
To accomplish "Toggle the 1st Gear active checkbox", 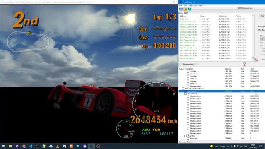I will 188,71.
